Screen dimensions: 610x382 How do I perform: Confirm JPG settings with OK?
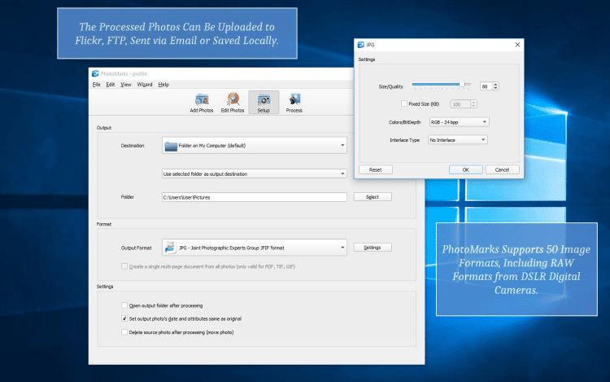click(466, 169)
